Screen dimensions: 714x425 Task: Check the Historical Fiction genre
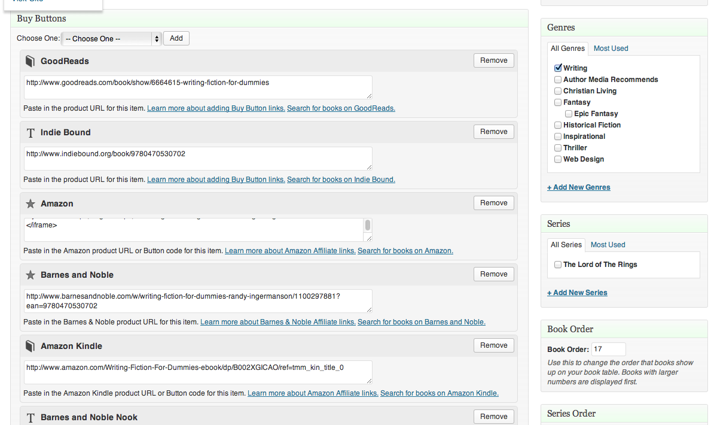coord(558,125)
